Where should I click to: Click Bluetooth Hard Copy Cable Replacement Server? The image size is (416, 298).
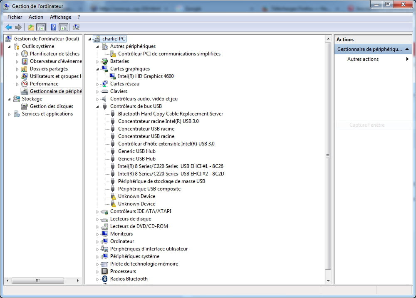tap(170, 114)
